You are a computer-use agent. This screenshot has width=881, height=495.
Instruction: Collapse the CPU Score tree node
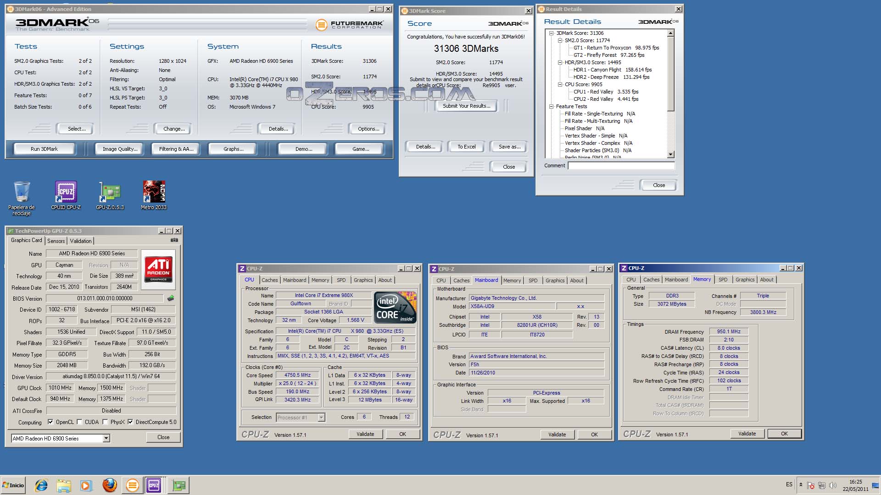(560, 84)
